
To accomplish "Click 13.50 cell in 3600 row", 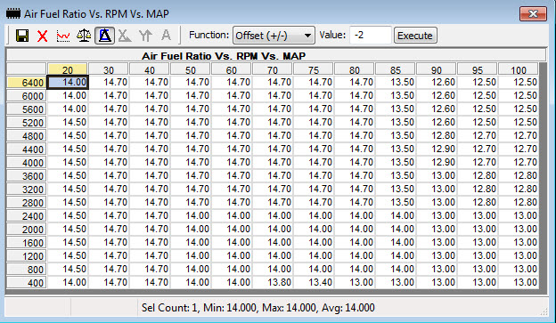I will click(x=396, y=175).
